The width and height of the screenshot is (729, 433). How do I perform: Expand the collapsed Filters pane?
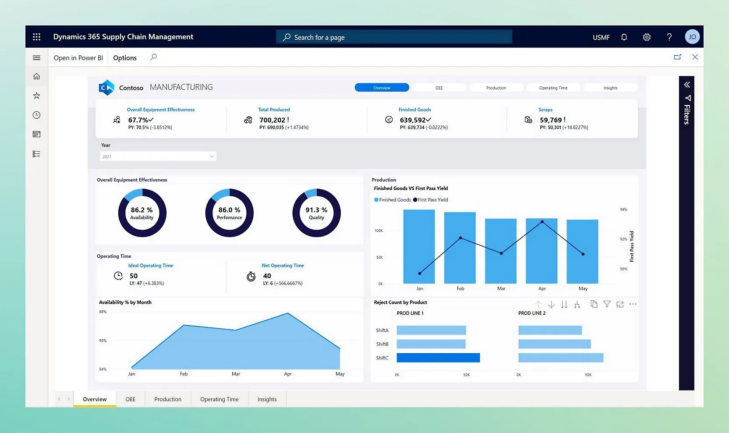687,85
